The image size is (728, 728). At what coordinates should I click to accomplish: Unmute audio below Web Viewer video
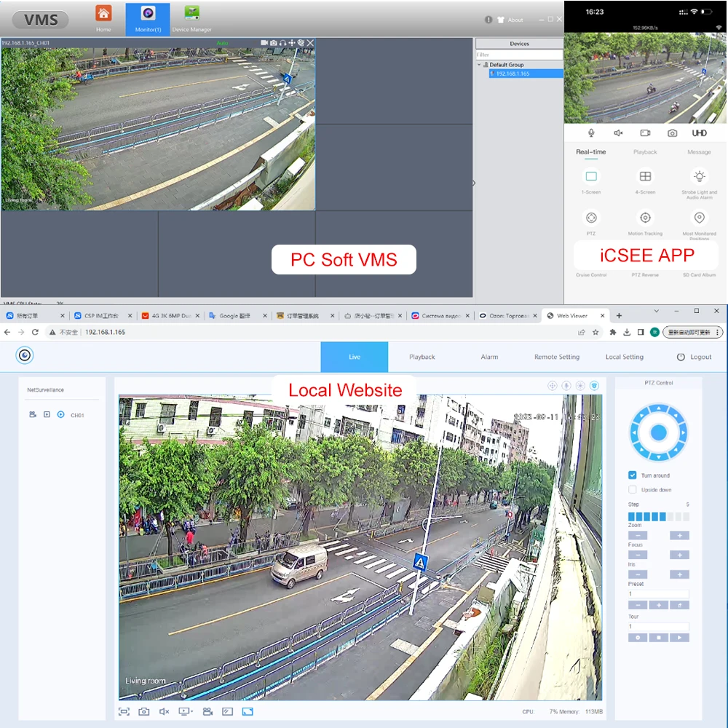click(x=164, y=711)
